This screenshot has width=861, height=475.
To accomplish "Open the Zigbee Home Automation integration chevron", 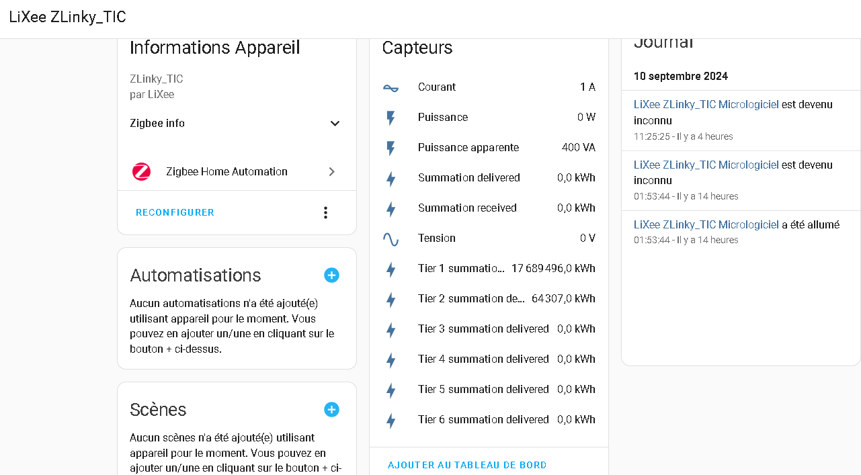I will coord(331,172).
